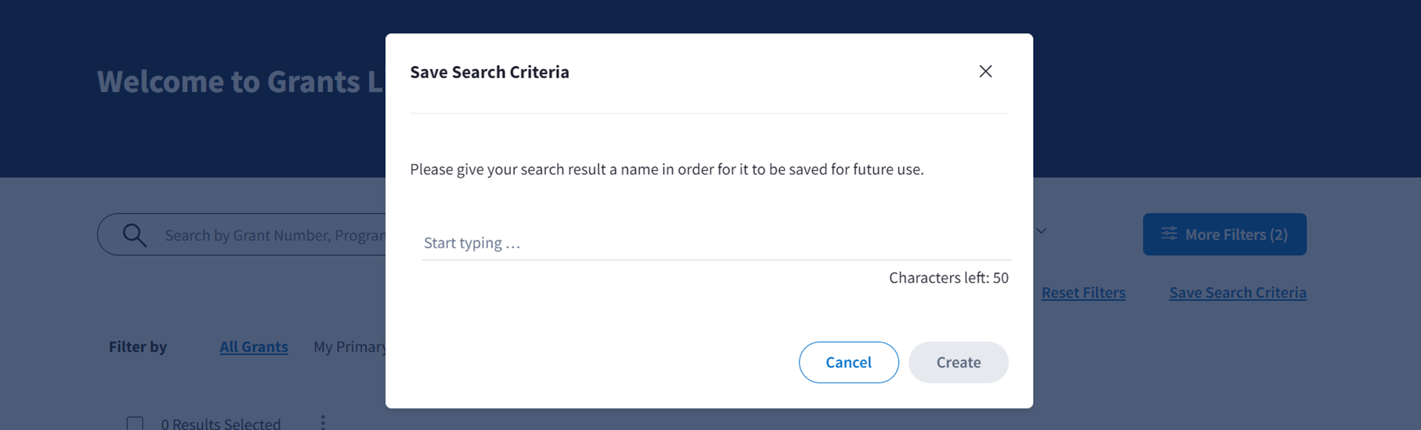Click the Characters left: 50 counter
The width and height of the screenshot is (1421, 430).
948,277
